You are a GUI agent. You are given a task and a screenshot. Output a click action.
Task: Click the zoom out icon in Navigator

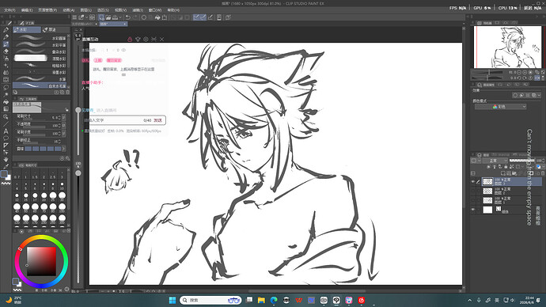(519, 73)
